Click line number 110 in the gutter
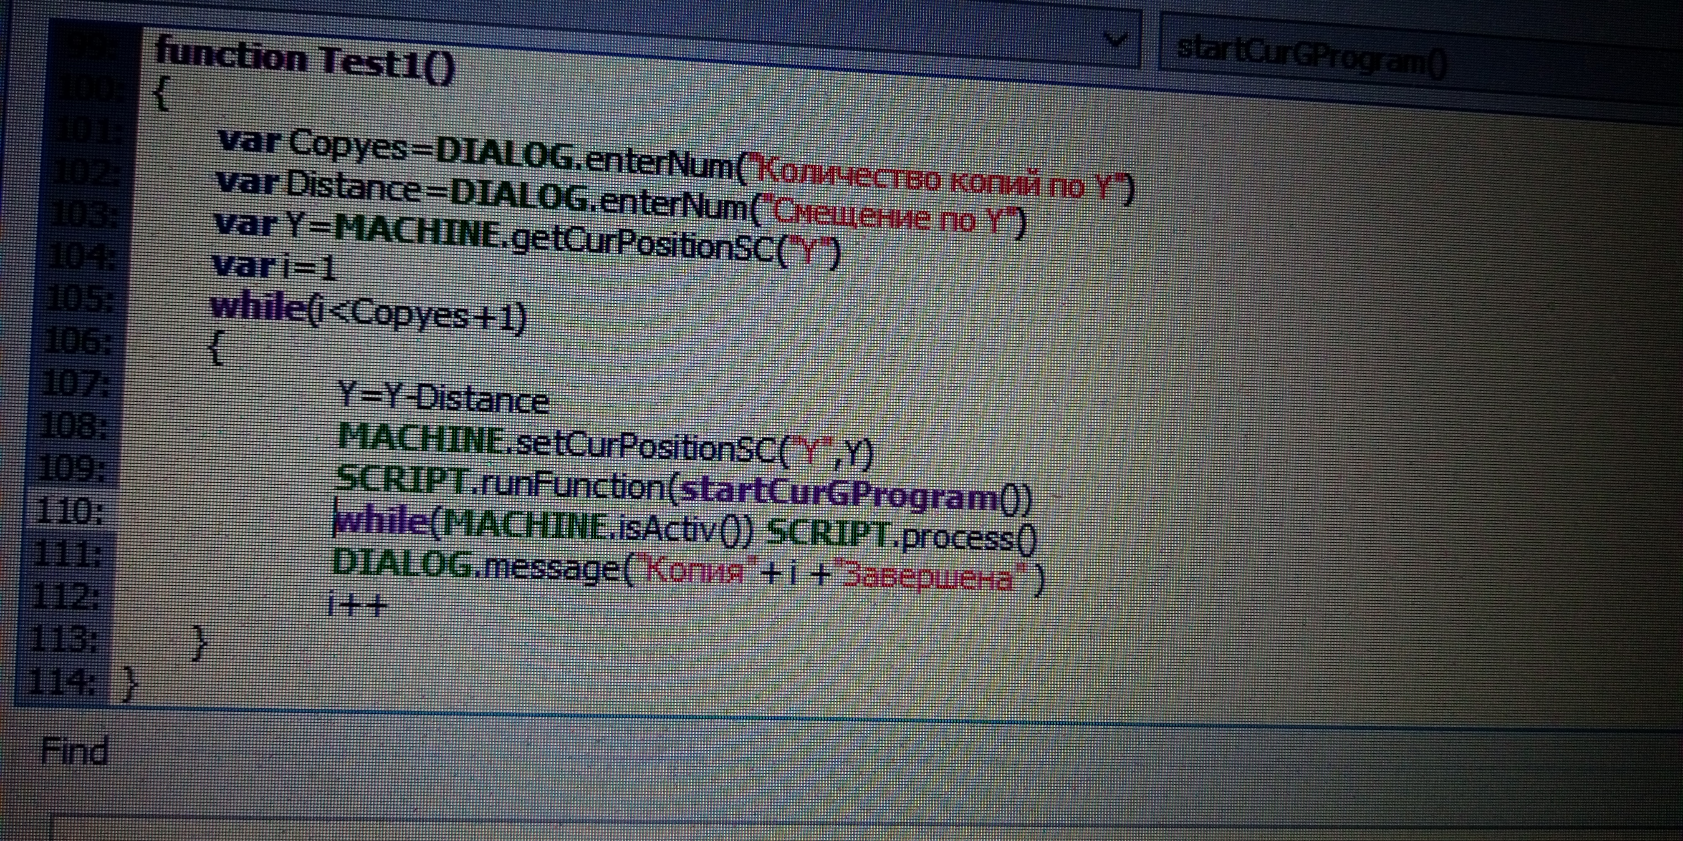This screenshot has height=841, width=1683. [70, 511]
